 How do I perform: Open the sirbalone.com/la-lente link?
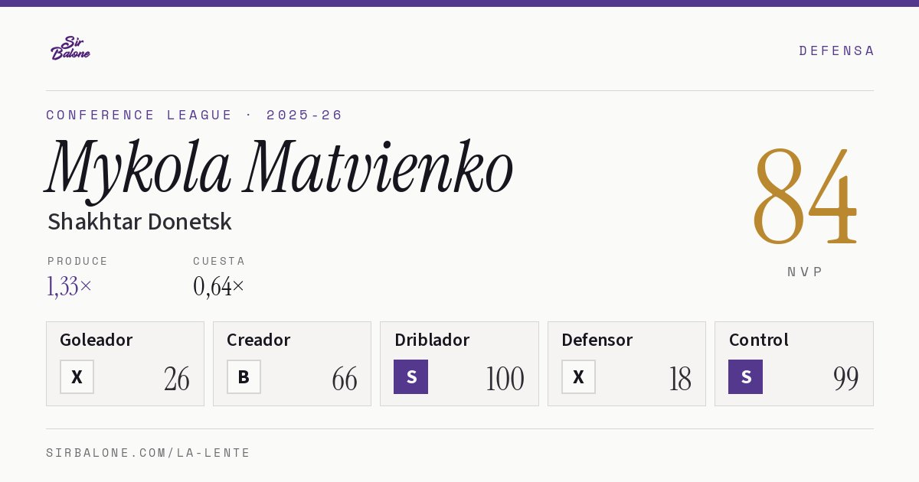149,453
